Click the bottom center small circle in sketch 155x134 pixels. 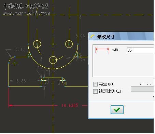(53, 60)
